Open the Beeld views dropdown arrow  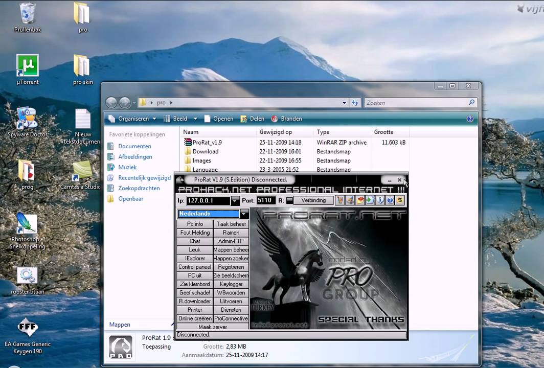click(x=195, y=119)
